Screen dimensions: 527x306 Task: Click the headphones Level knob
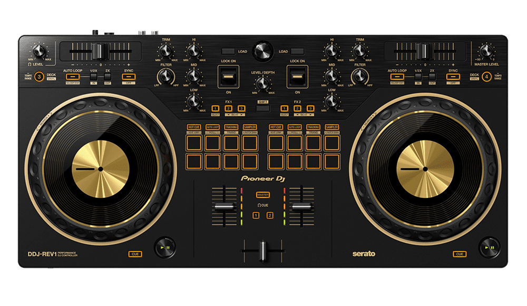click(40, 51)
